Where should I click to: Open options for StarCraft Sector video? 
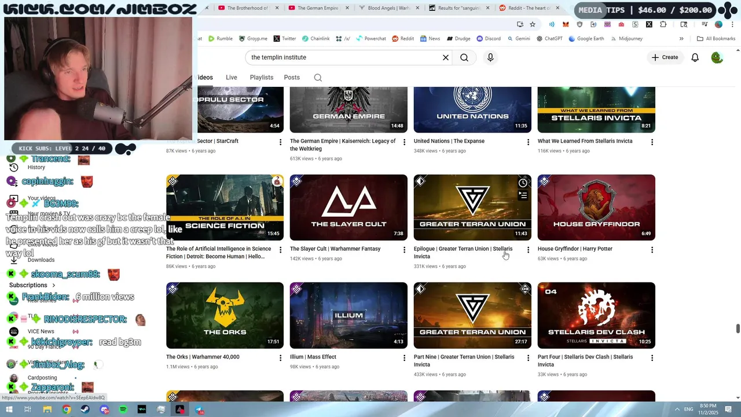280,142
